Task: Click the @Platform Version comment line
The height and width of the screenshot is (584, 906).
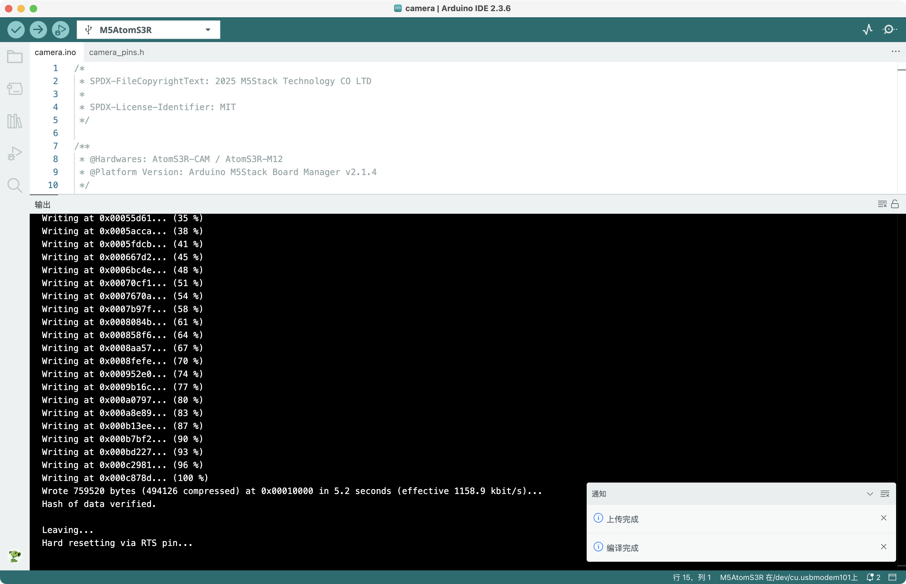Action: 227,172
